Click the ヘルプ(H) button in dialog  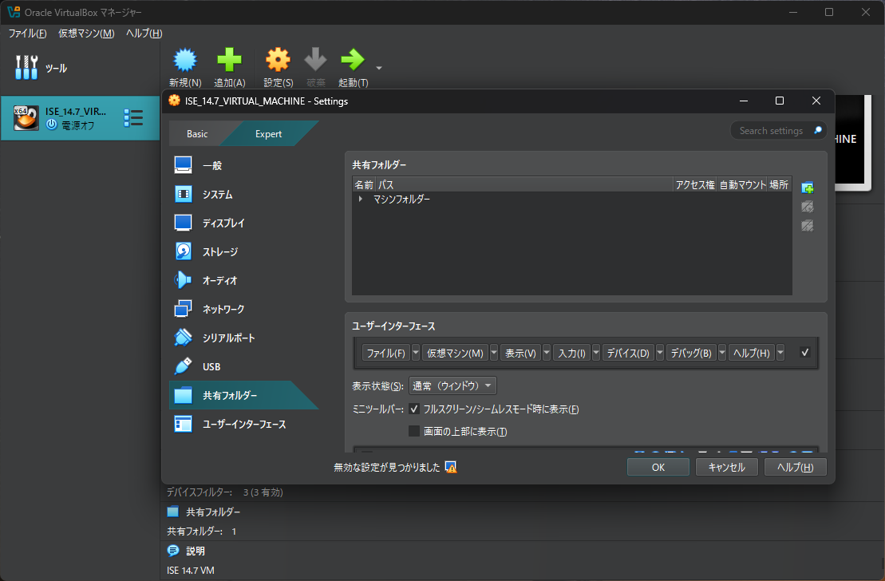796,468
